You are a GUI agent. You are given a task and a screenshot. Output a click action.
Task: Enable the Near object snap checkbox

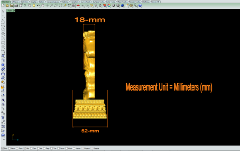10,148
